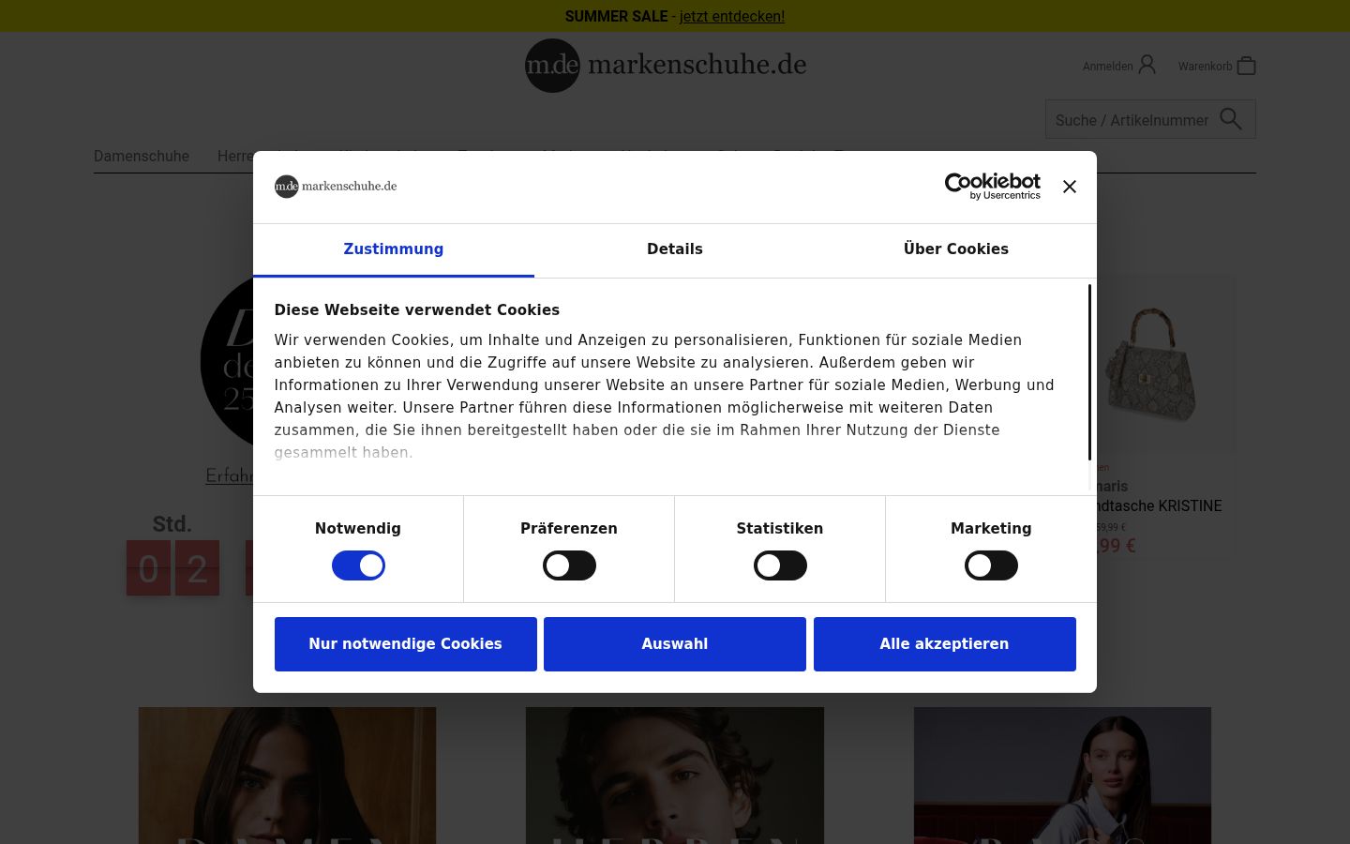Toggle the Notwendig cookie switch
Viewport: 1350px width, 844px height.
coord(358,565)
